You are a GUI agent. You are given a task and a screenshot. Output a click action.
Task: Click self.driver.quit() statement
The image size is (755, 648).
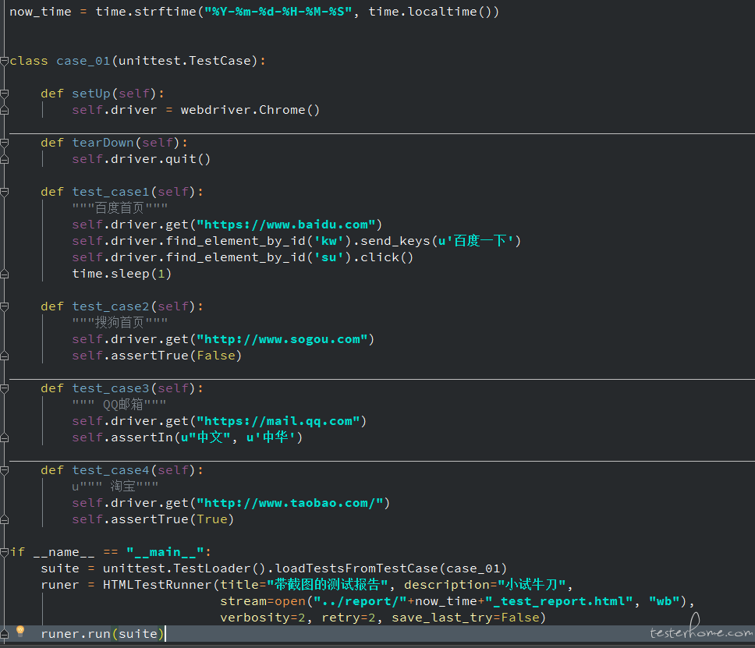coord(142,159)
